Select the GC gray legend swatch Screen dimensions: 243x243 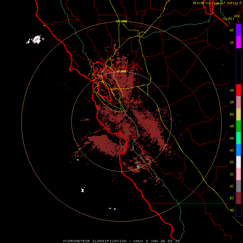[x=238, y=186]
